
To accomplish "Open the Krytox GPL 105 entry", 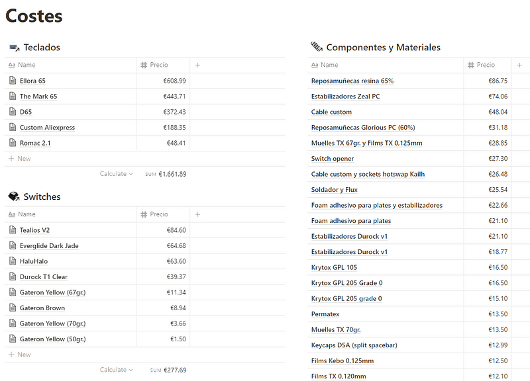I will tap(334, 267).
